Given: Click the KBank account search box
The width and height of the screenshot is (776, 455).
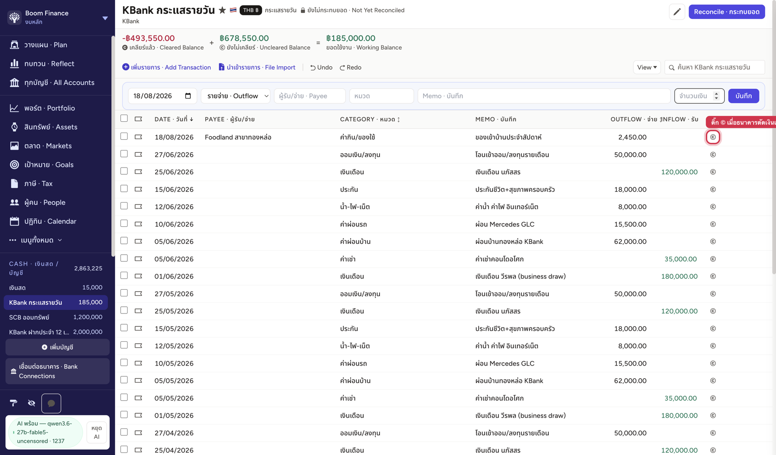Looking at the screenshot, I should click(715, 67).
